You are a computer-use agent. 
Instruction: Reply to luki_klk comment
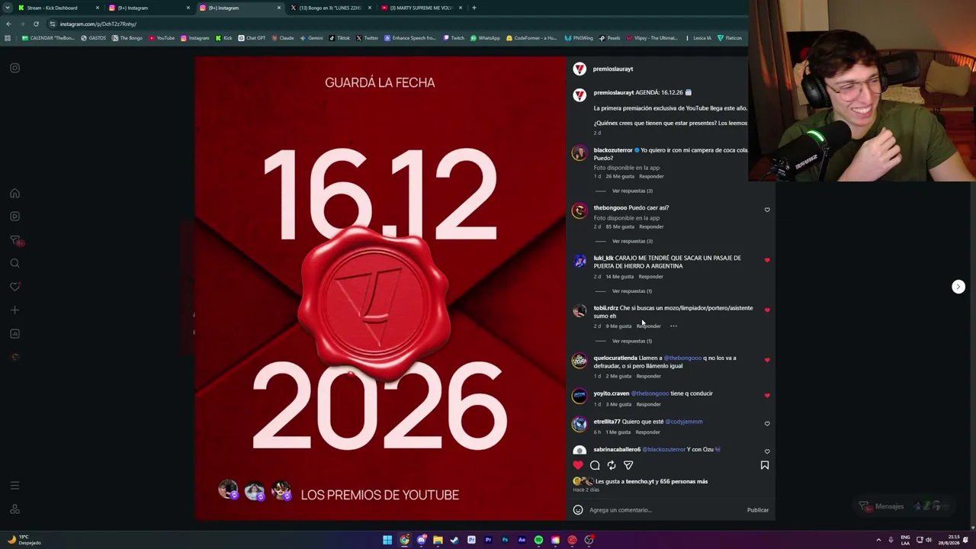(x=650, y=277)
